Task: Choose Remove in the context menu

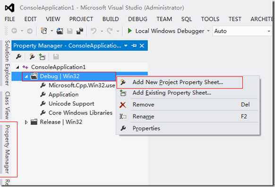Action: 188,105
